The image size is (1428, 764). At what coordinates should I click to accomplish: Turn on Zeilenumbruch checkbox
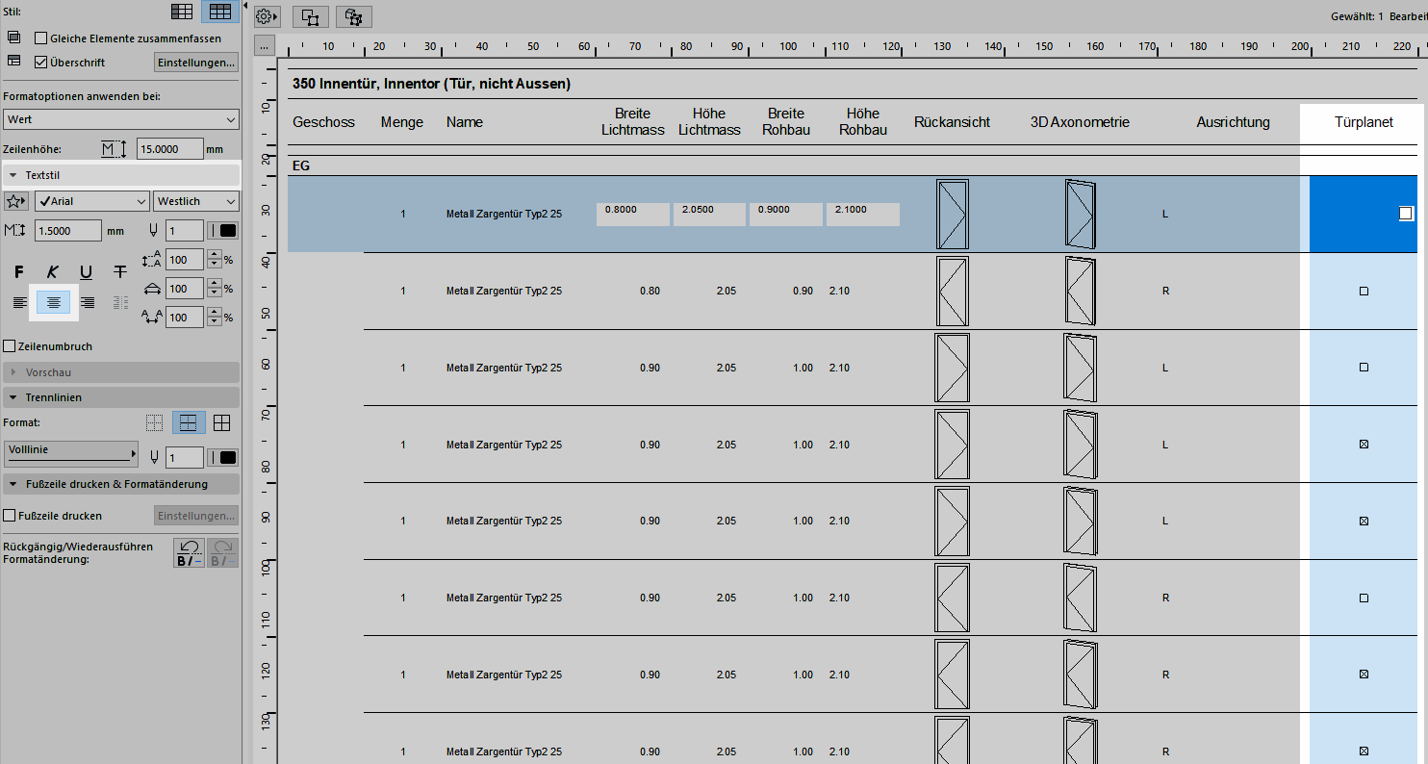(10, 346)
